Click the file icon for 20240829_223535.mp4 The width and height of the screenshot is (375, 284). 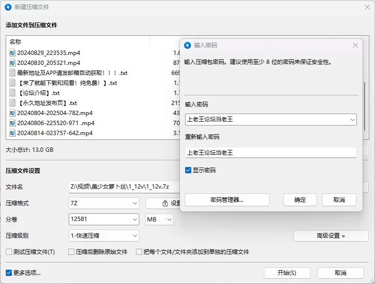(x=12, y=53)
